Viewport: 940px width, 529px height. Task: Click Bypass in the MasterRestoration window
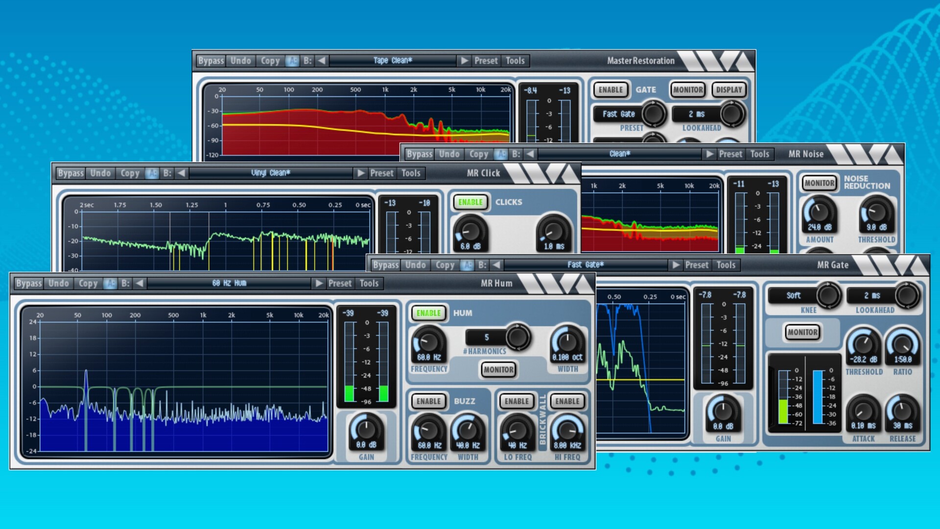click(211, 61)
